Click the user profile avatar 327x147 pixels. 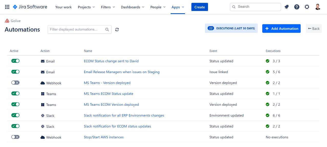318,7
